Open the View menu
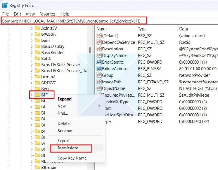 30,14
